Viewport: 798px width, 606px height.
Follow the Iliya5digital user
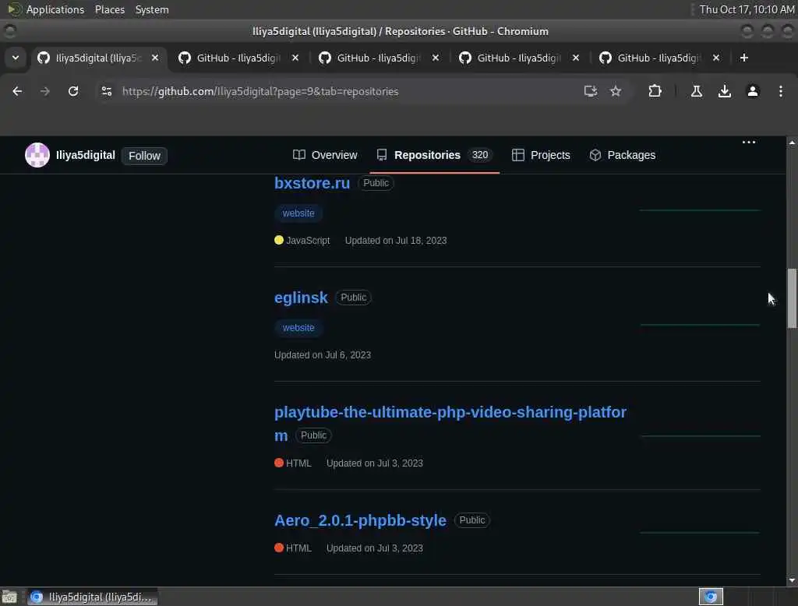(x=144, y=156)
